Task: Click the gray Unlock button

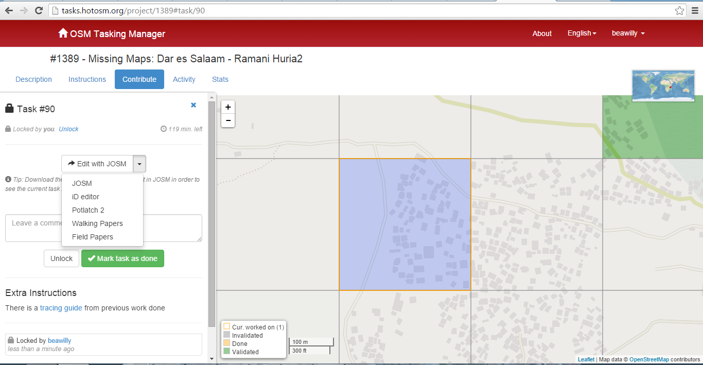Action: tap(61, 258)
